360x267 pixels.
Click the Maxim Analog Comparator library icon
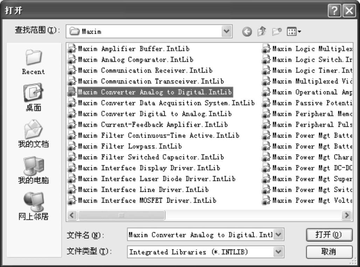click(x=72, y=59)
